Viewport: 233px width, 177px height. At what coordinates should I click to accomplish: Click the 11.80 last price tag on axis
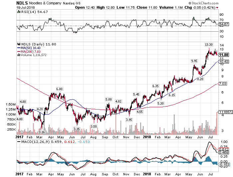[x=224, y=55]
